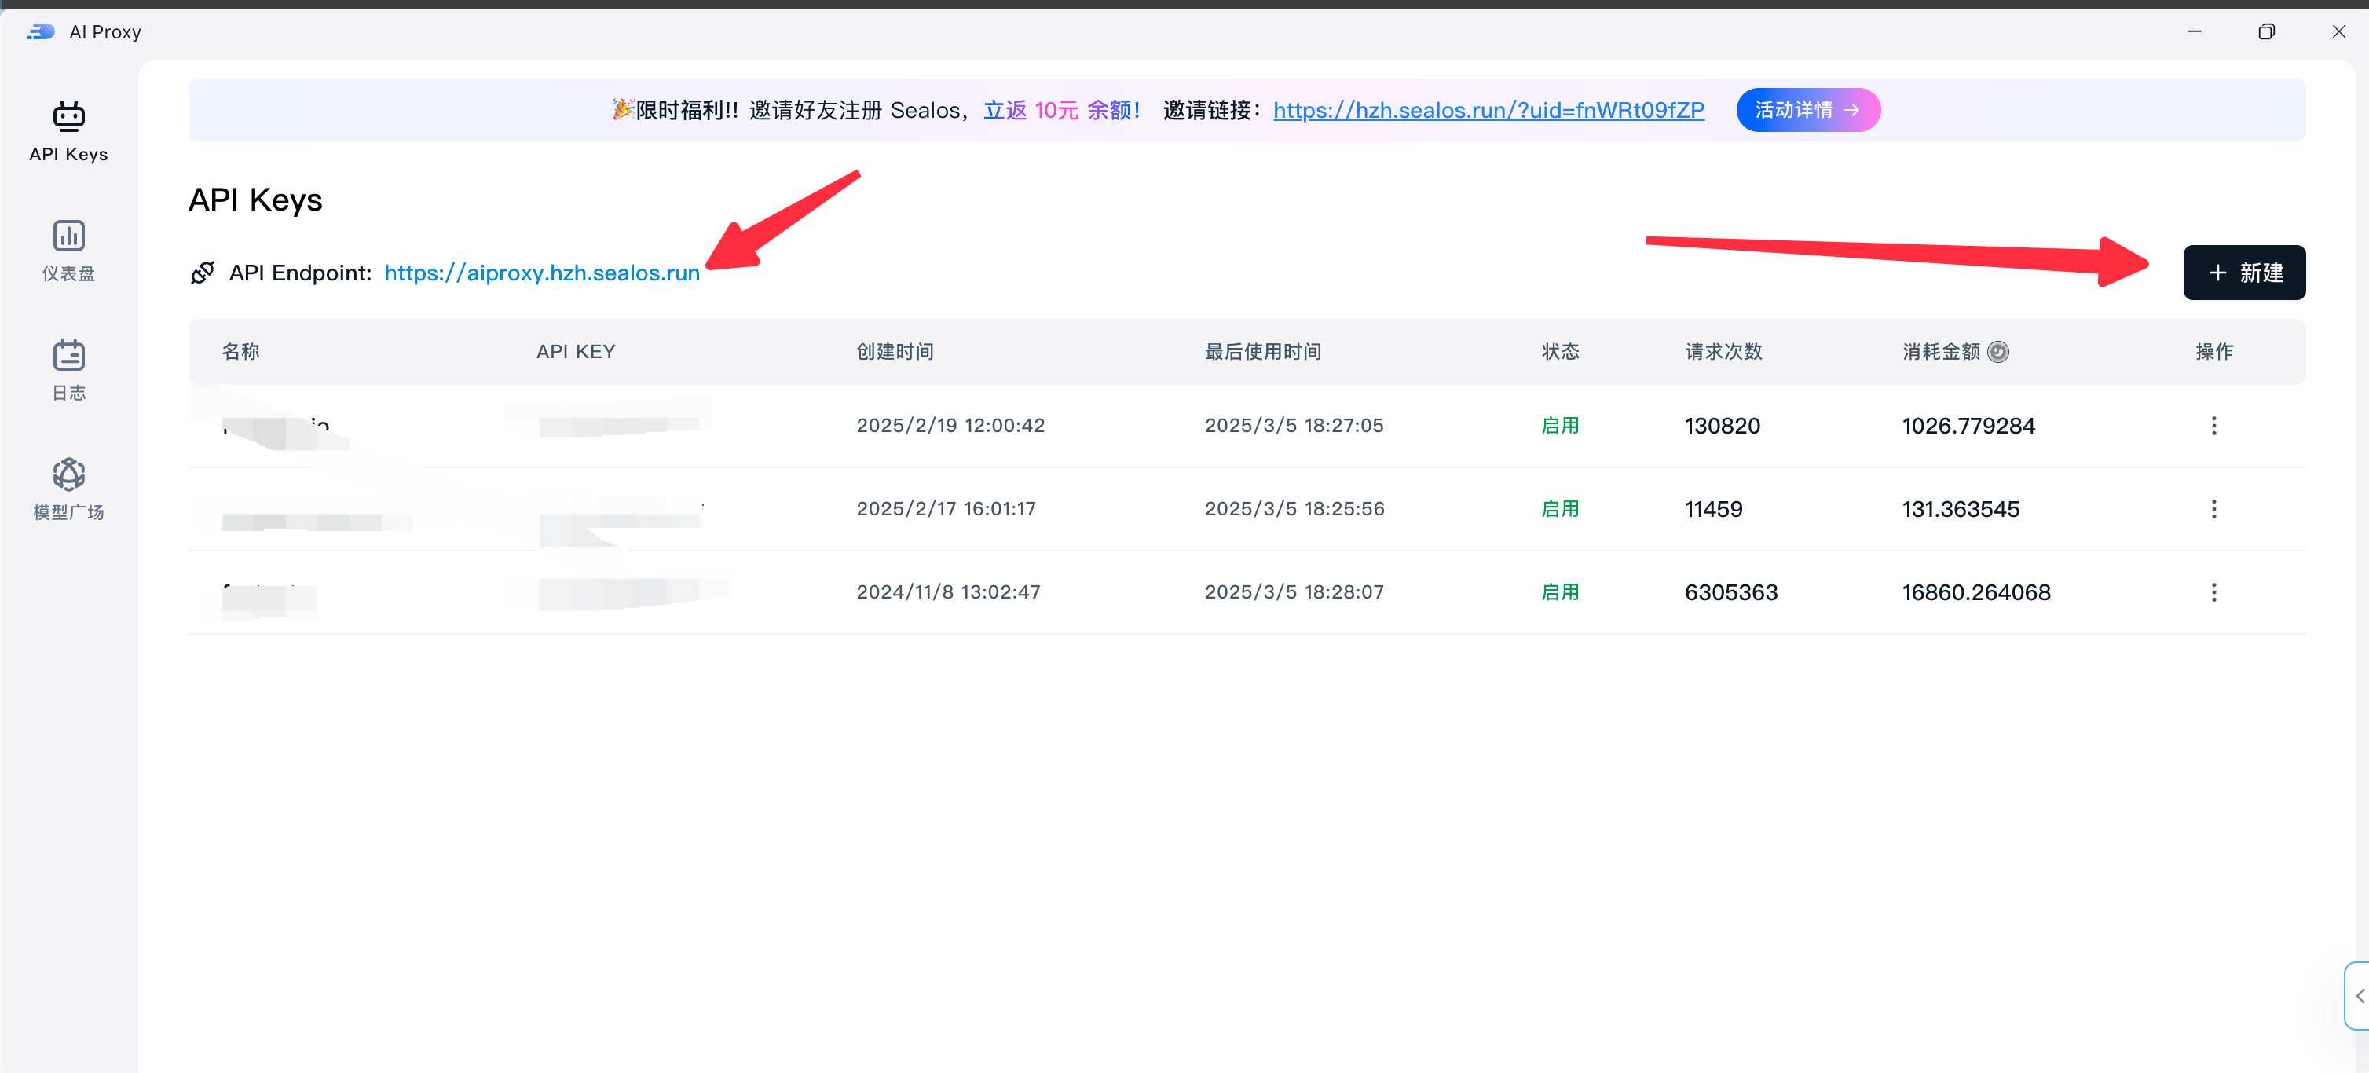Click the link icon beside API Endpoint
2369x1073 pixels.
pyautogui.click(x=203, y=273)
